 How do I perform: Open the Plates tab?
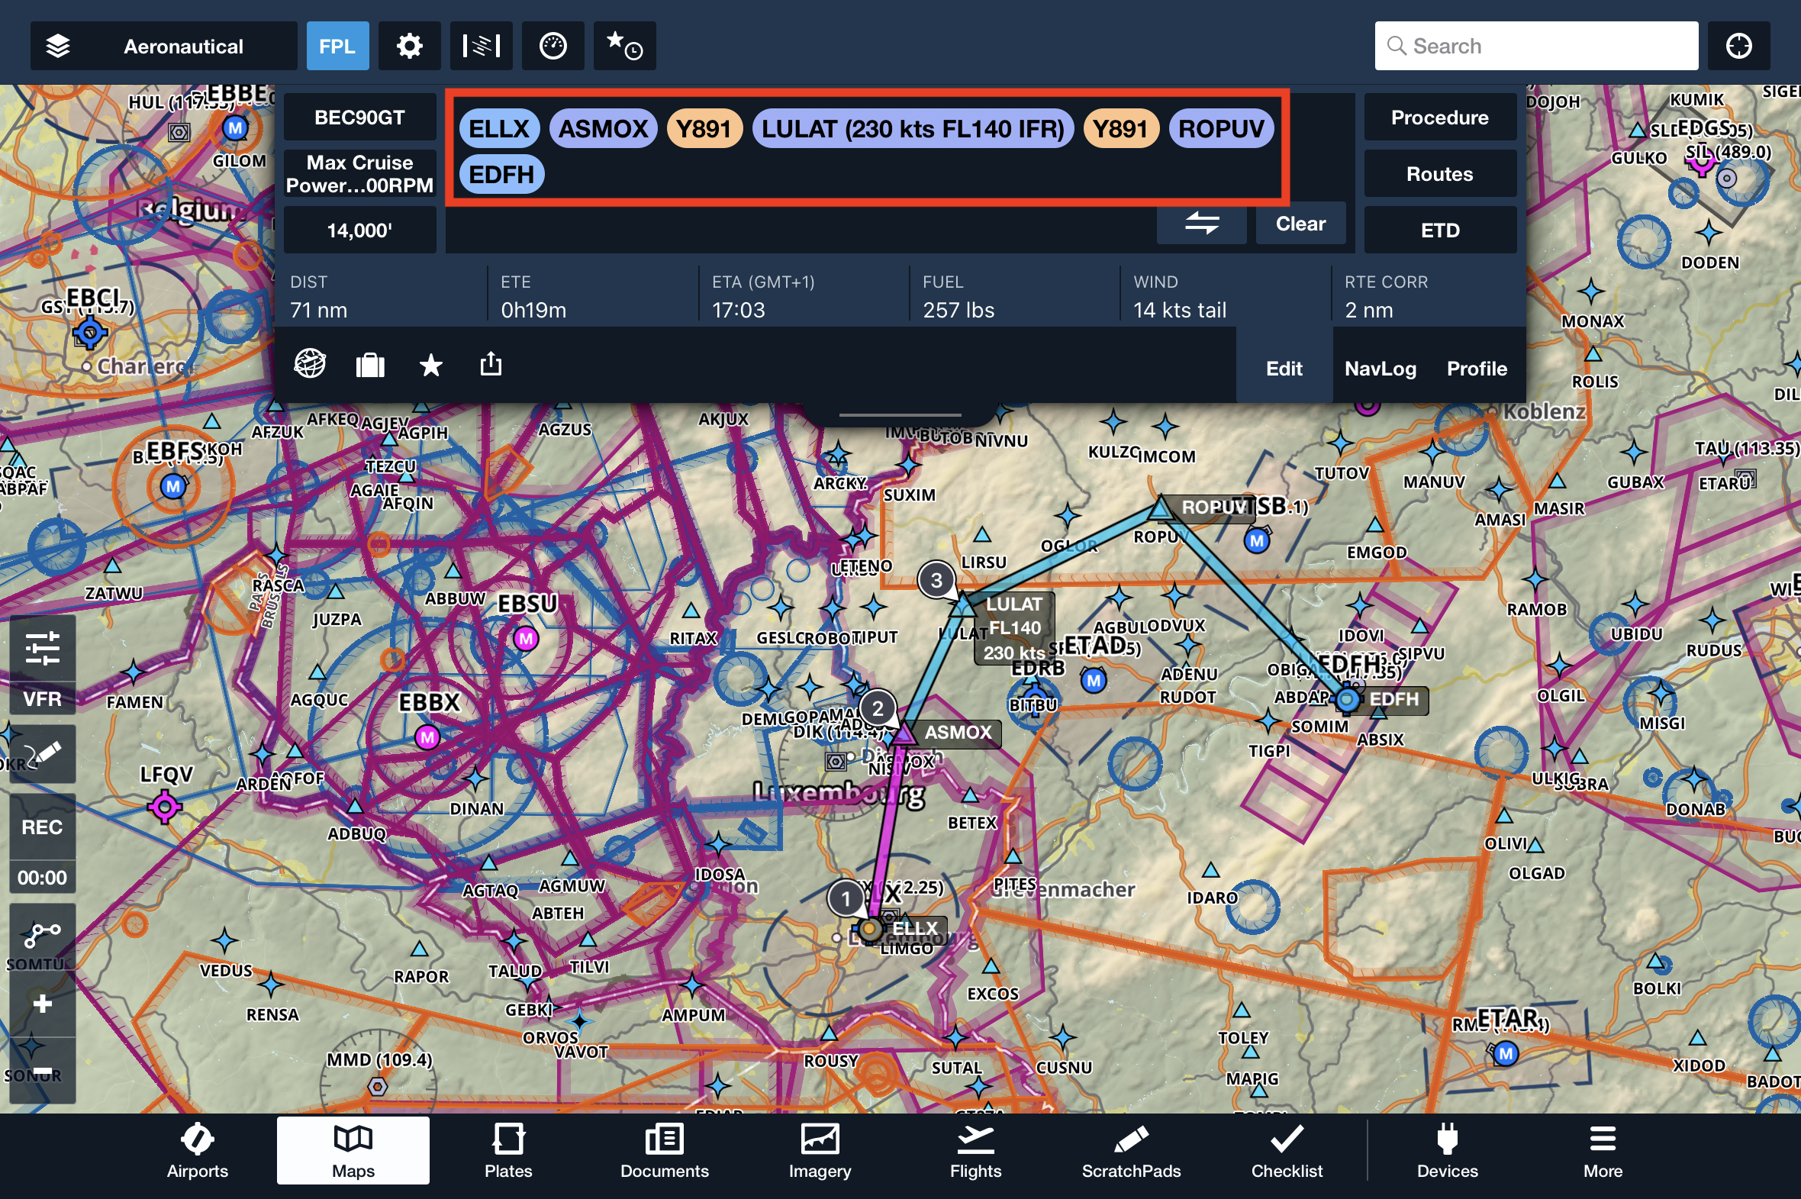point(508,1152)
